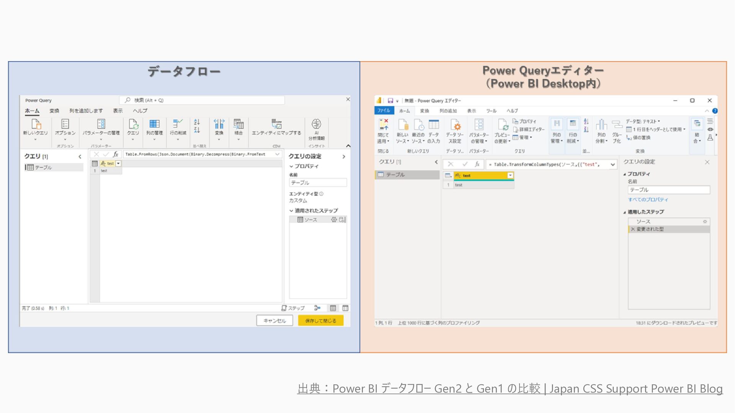Click 列の分割 icon in Desktop editor ribbon
The width and height of the screenshot is (735, 413).
601,125
